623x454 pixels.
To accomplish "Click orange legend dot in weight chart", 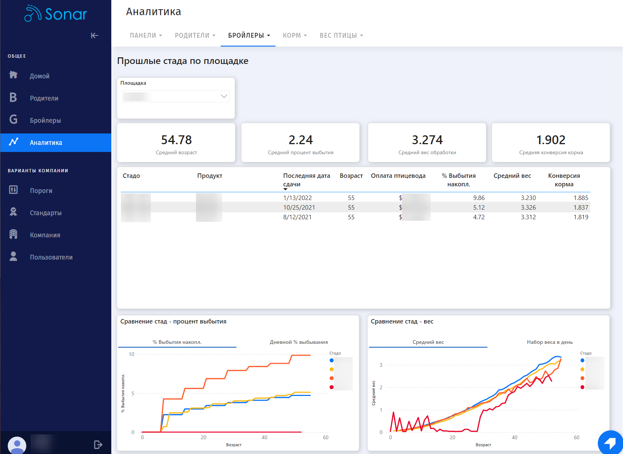I will tap(582, 378).
